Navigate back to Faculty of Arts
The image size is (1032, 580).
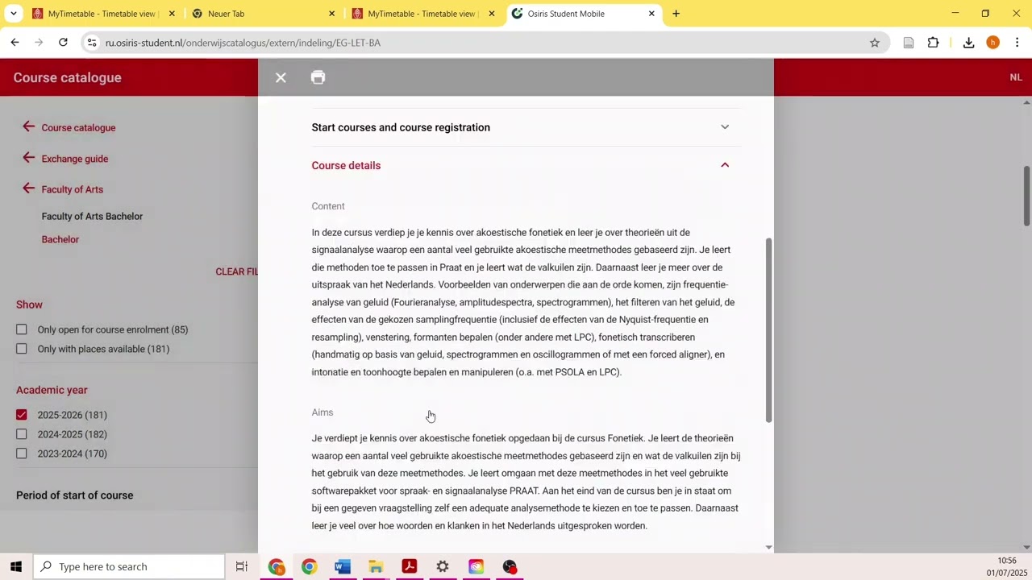[73, 189]
